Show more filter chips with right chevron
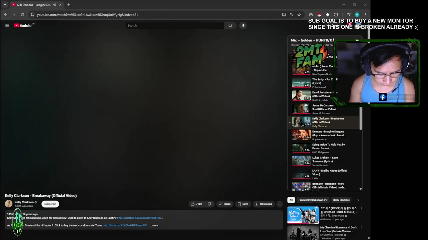 [x=358, y=200]
